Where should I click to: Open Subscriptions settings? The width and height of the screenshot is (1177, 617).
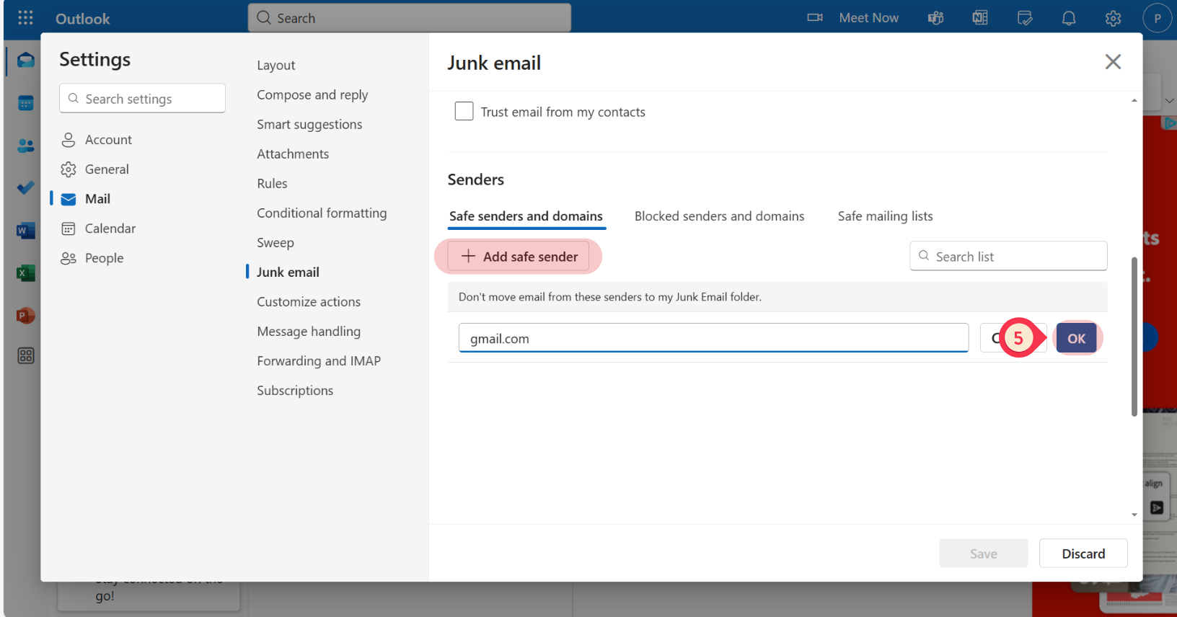click(x=295, y=390)
